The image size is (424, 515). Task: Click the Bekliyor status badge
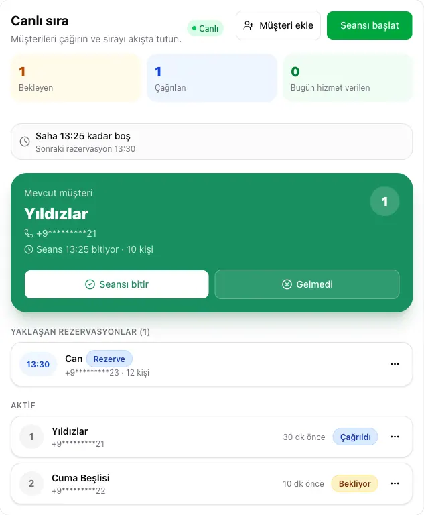point(354,483)
